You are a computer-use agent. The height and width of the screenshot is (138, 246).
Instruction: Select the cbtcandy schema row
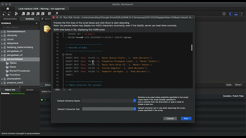[20, 36]
